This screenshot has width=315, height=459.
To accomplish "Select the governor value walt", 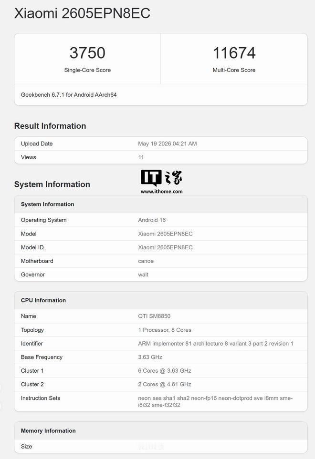I will (143, 275).
